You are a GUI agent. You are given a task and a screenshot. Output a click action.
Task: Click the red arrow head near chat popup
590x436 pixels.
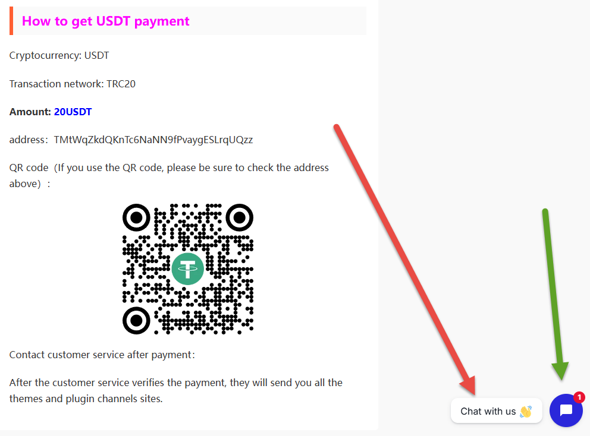point(469,386)
